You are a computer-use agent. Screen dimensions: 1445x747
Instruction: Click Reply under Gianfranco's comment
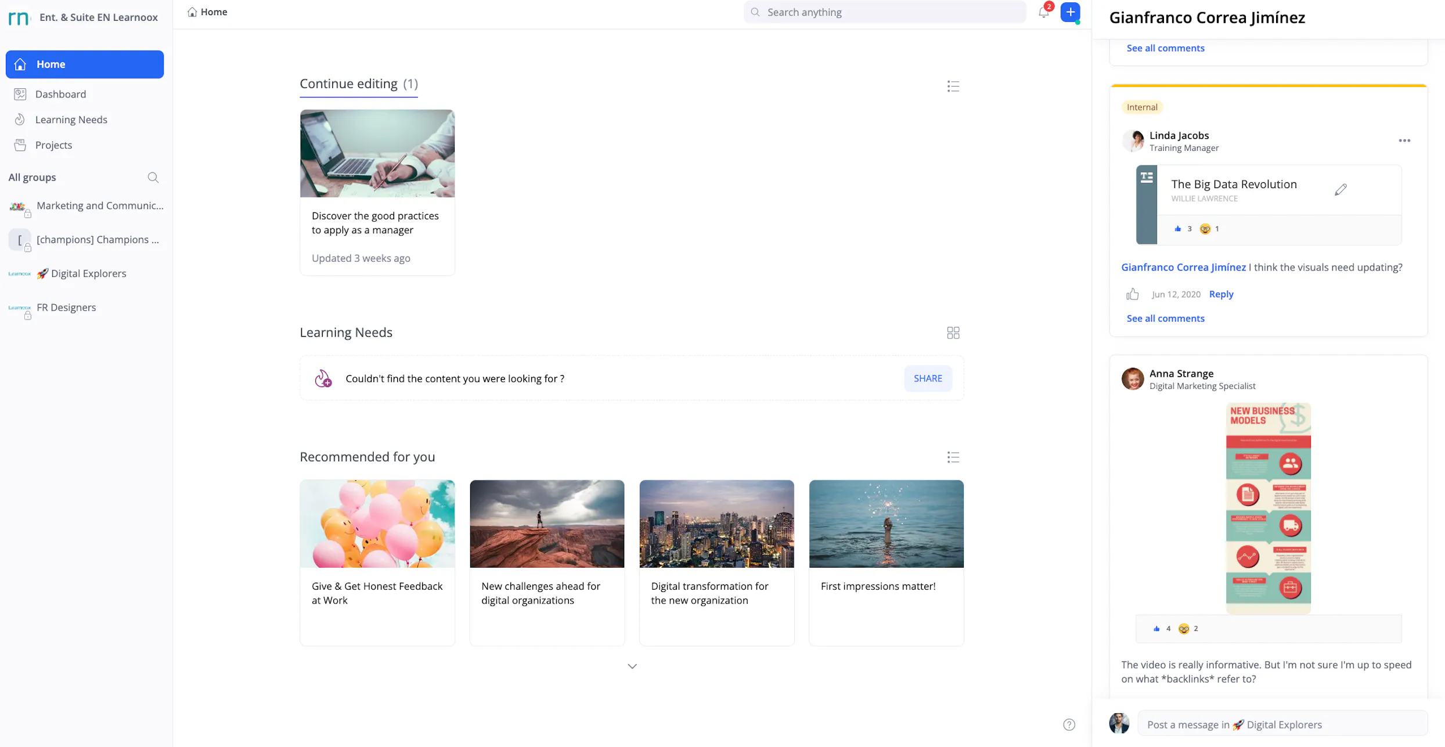coord(1221,294)
